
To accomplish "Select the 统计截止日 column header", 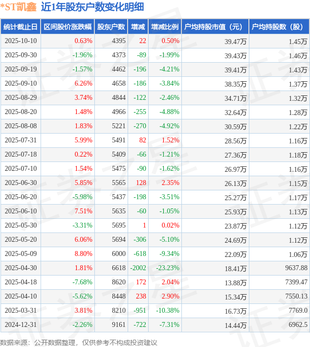I will (x=20, y=27).
